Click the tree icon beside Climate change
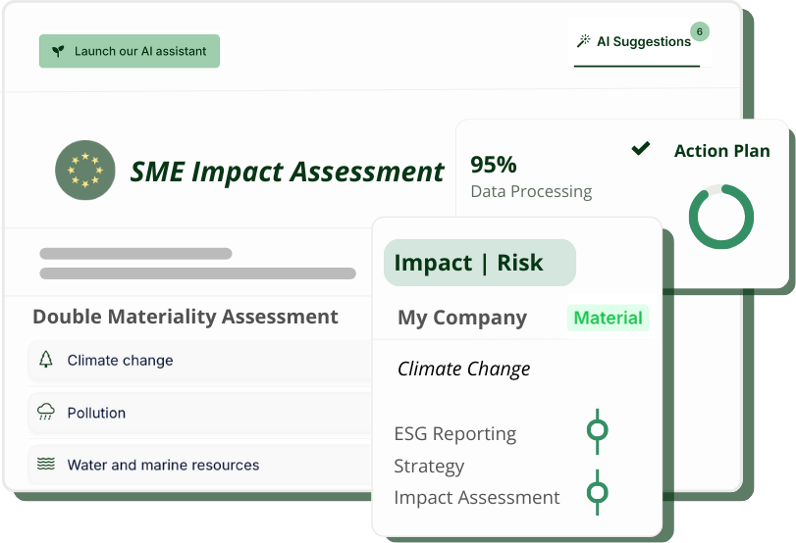Screen dimensions: 796x543 (x=46, y=360)
